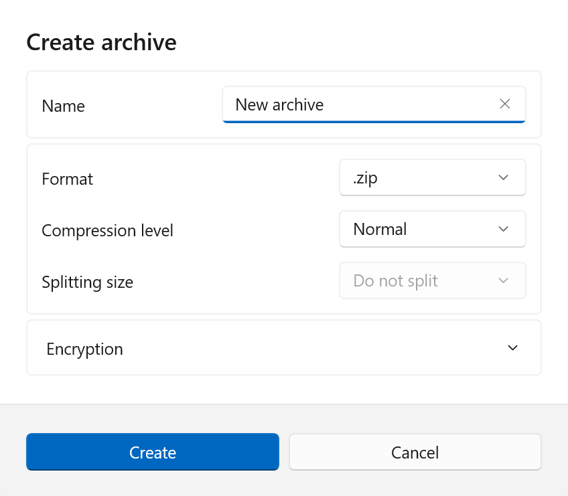Click the Create archive title
Screen dimensions: 568x496
tap(101, 42)
